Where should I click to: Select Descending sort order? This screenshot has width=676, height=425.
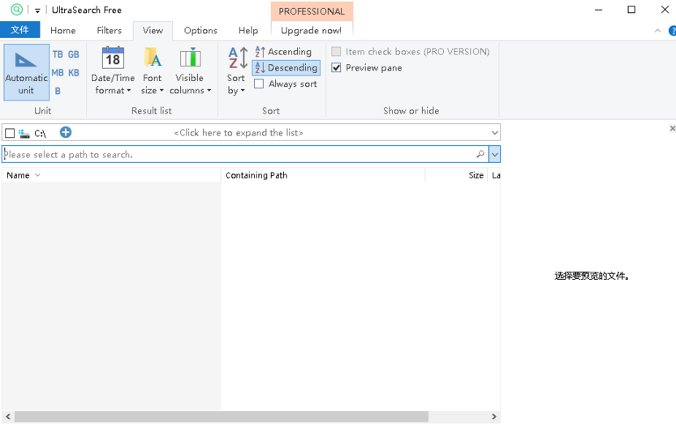point(286,68)
